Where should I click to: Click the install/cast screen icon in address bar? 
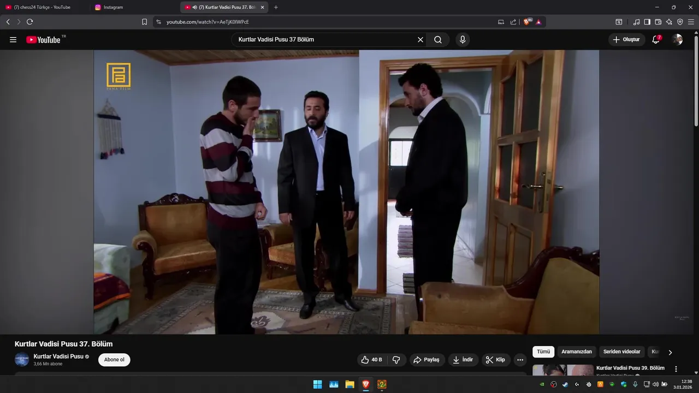[501, 22]
